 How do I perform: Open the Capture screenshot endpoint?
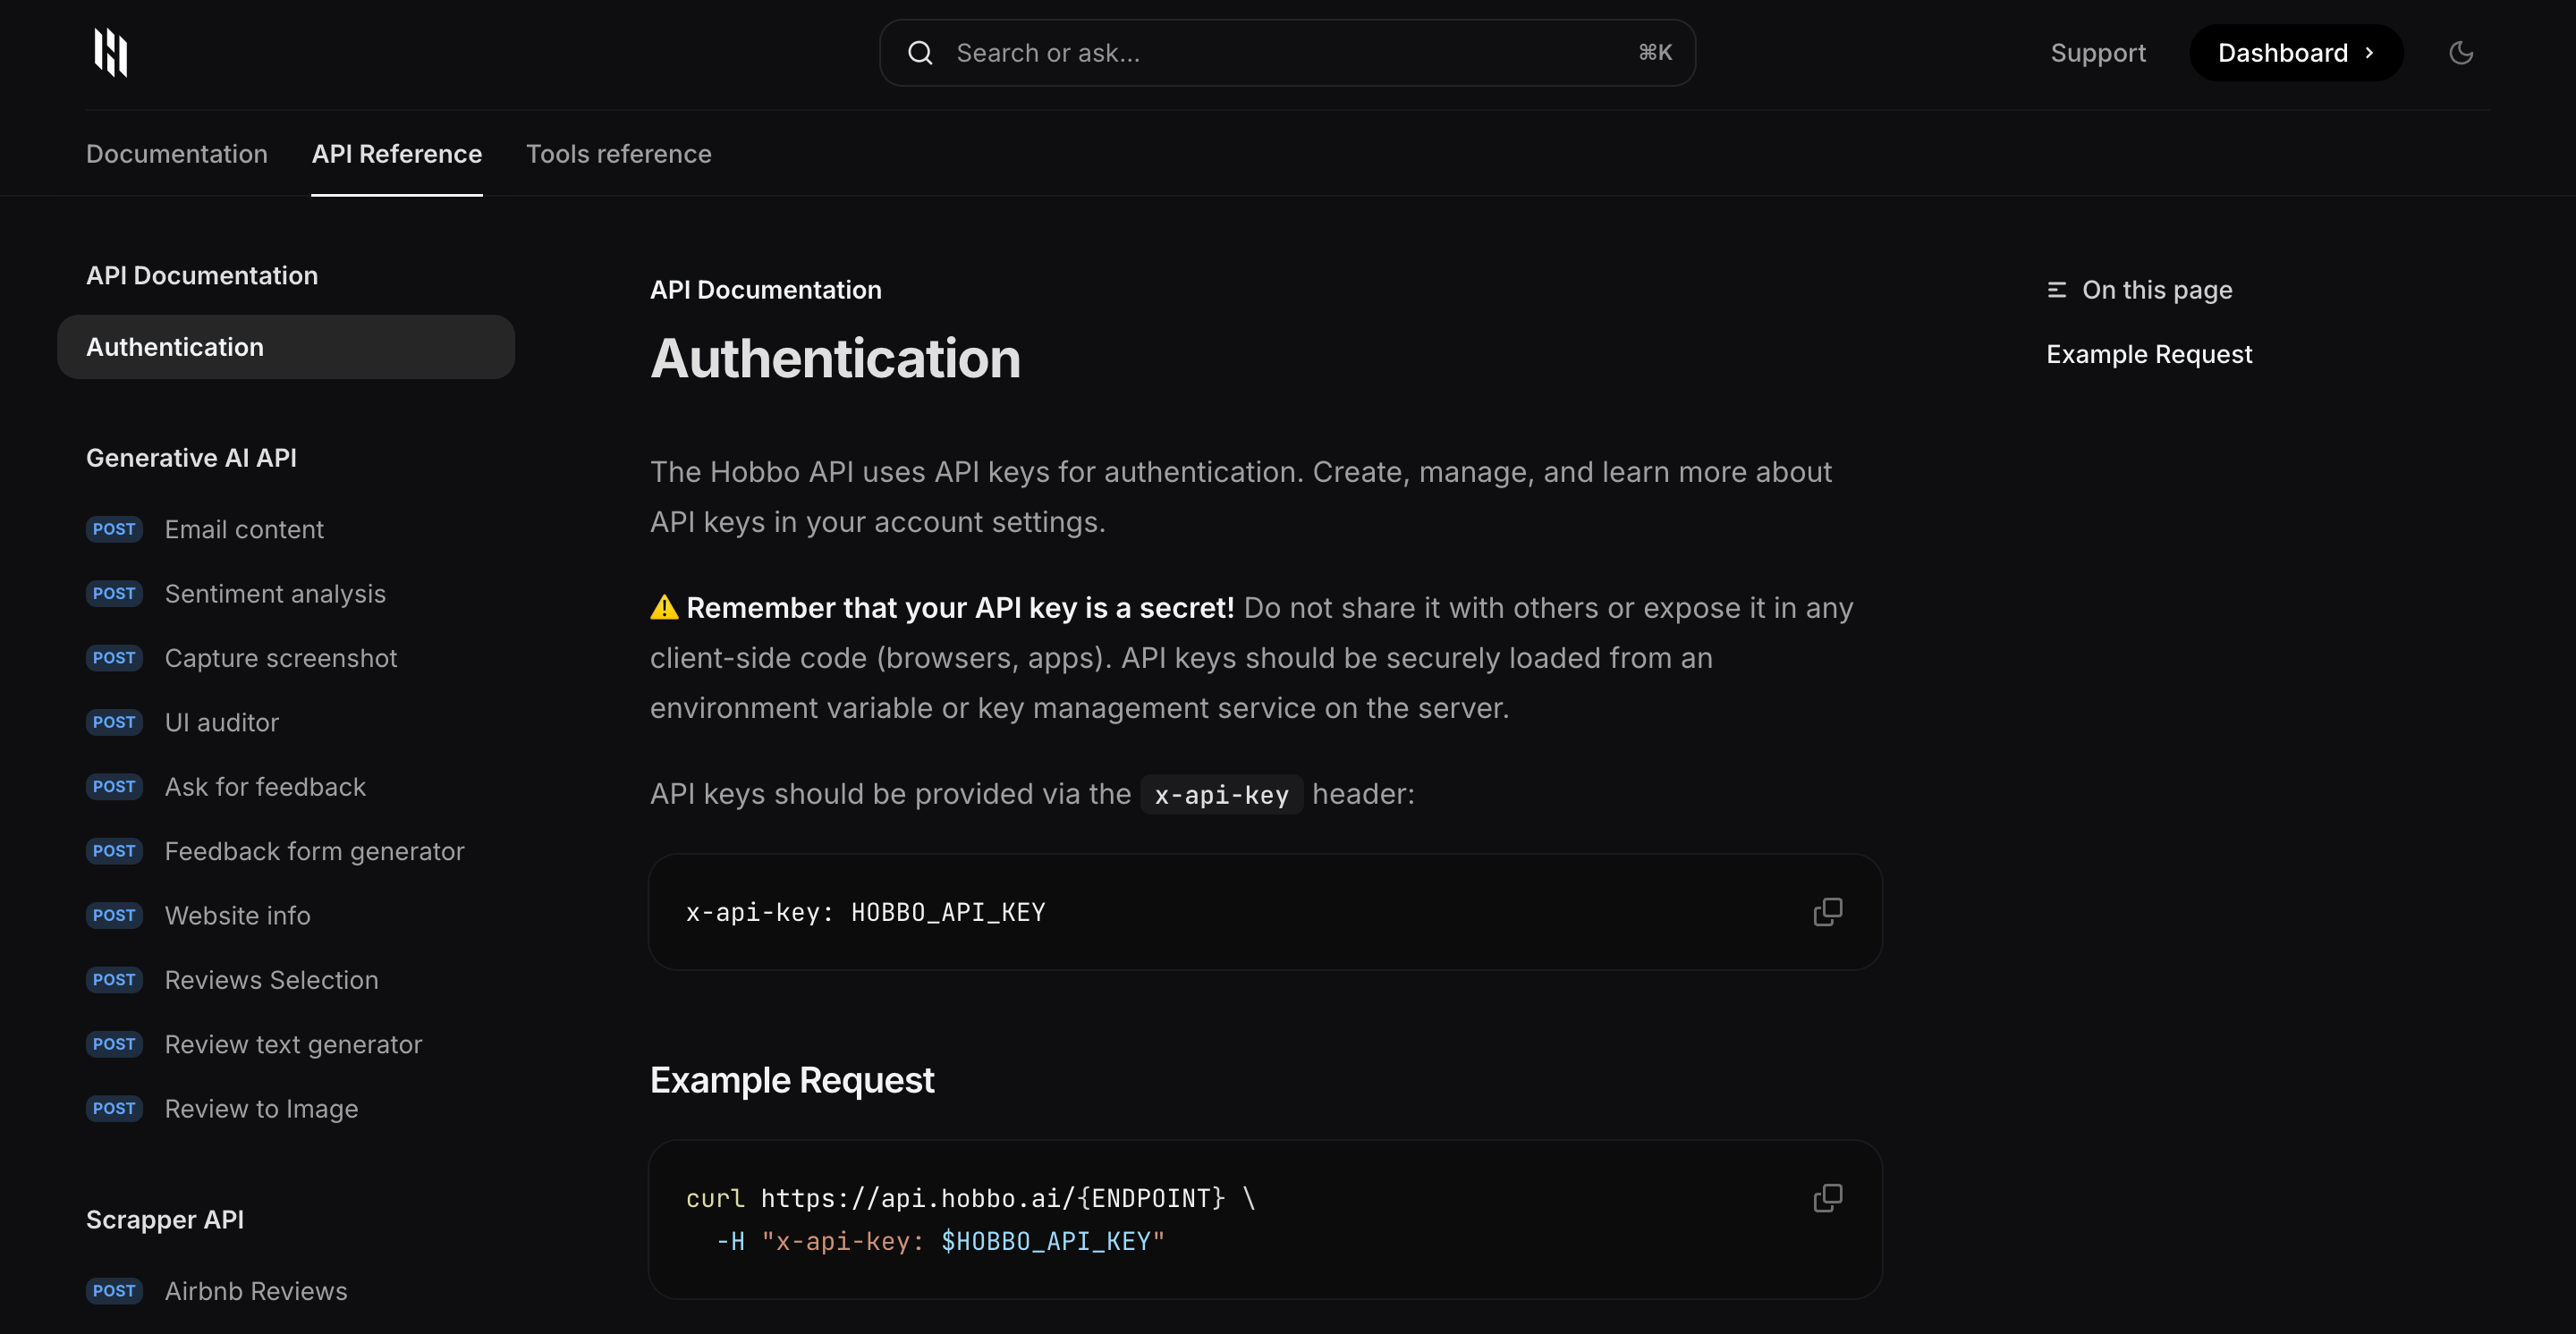click(x=280, y=657)
